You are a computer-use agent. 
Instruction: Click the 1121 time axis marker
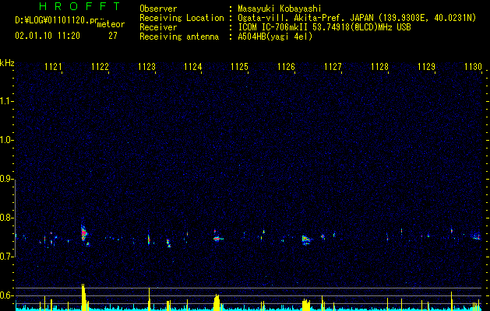pyautogui.click(x=53, y=66)
